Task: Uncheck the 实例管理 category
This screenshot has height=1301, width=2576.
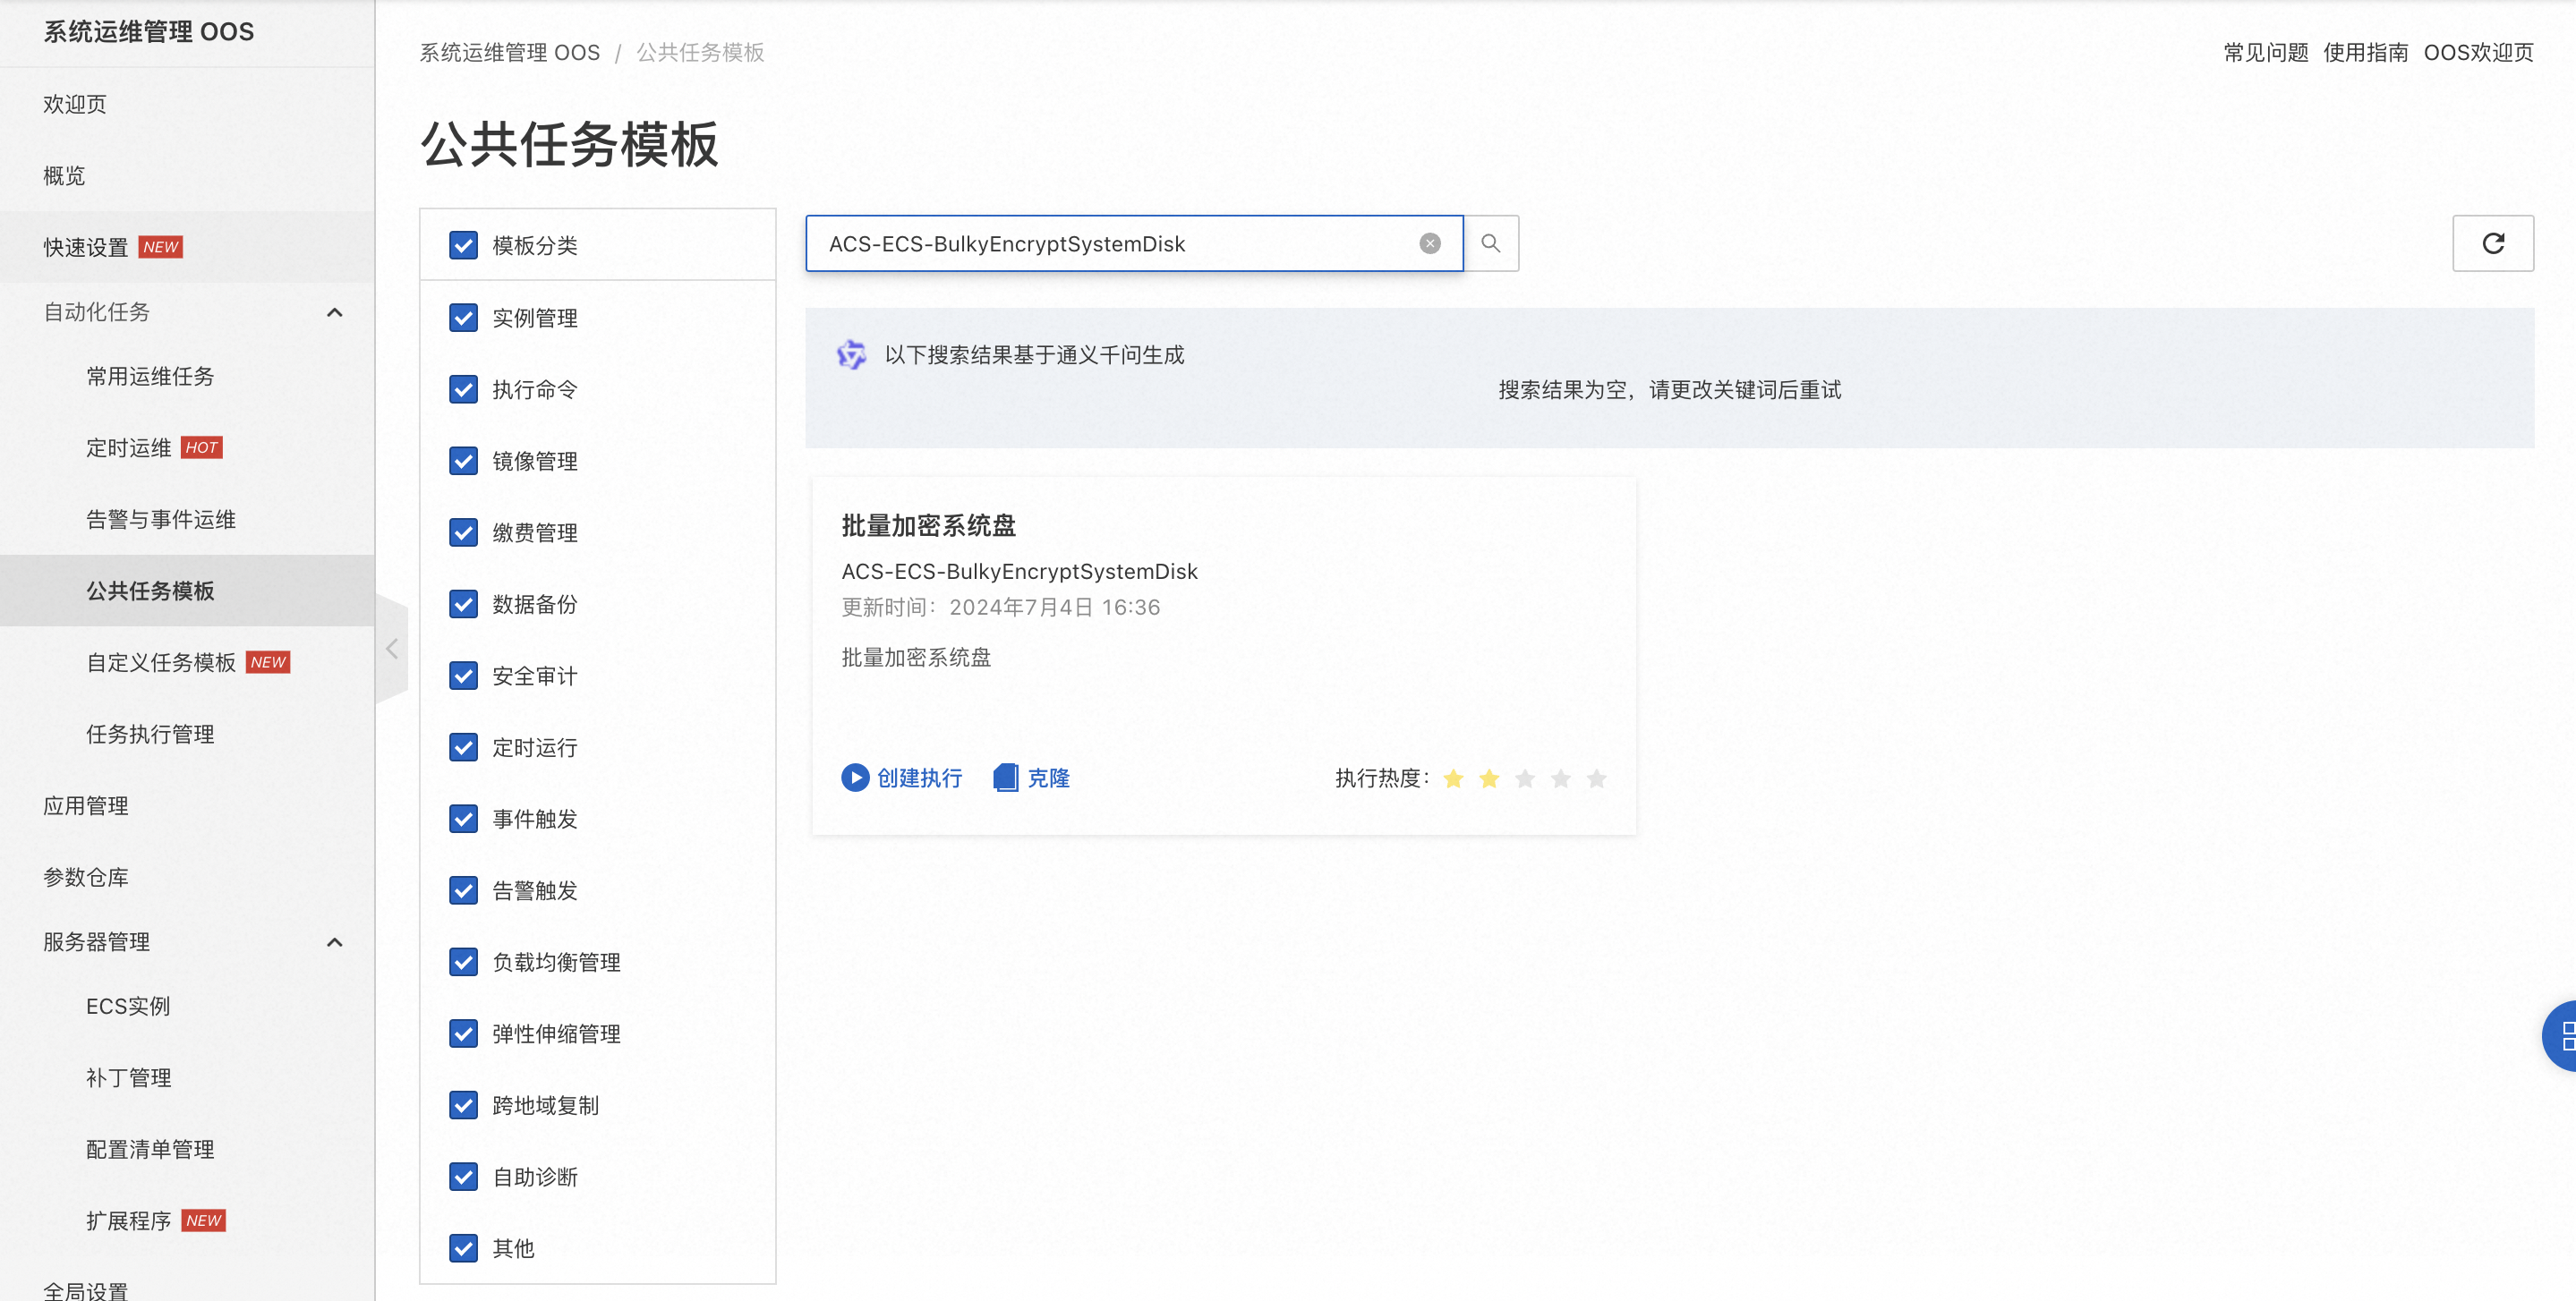Action: tap(463, 318)
